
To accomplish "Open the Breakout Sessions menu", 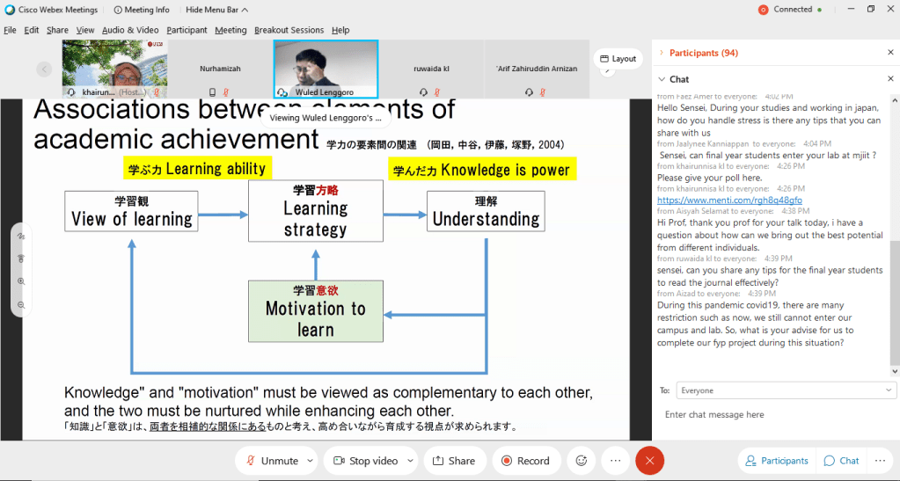I will click(x=289, y=30).
